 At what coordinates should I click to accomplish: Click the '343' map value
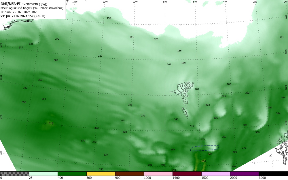tap(176, 119)
